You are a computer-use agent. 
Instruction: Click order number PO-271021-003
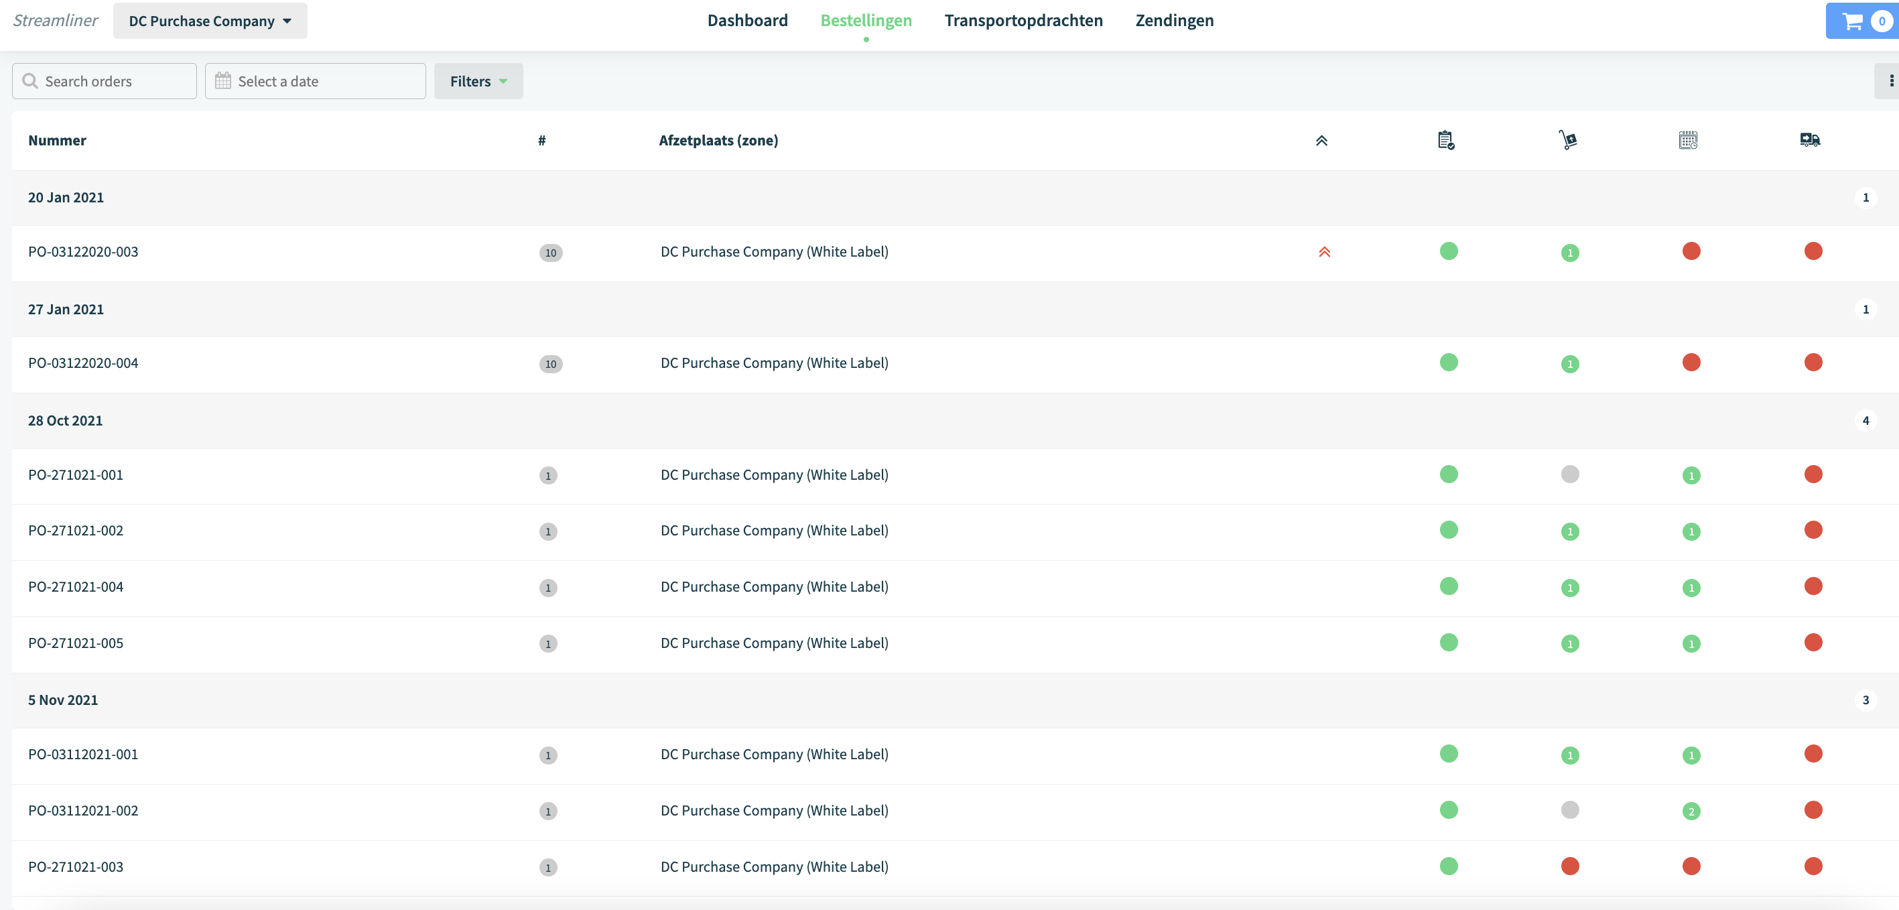point(75,867)
